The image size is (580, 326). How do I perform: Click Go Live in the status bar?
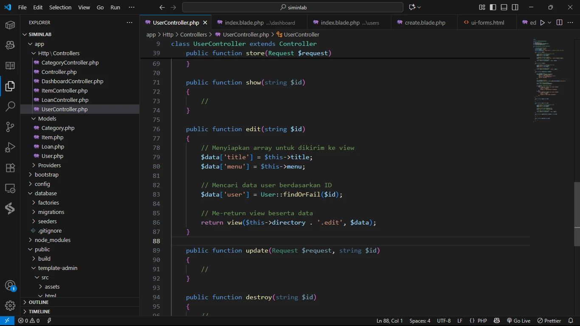[x=518, y=321]
